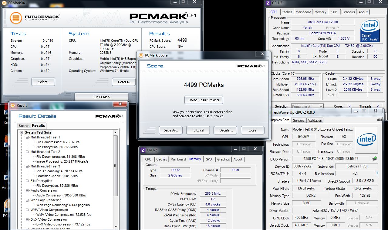Click CPU-Z title icon in Memory timings window
The image size is (388, 230).
143,150
